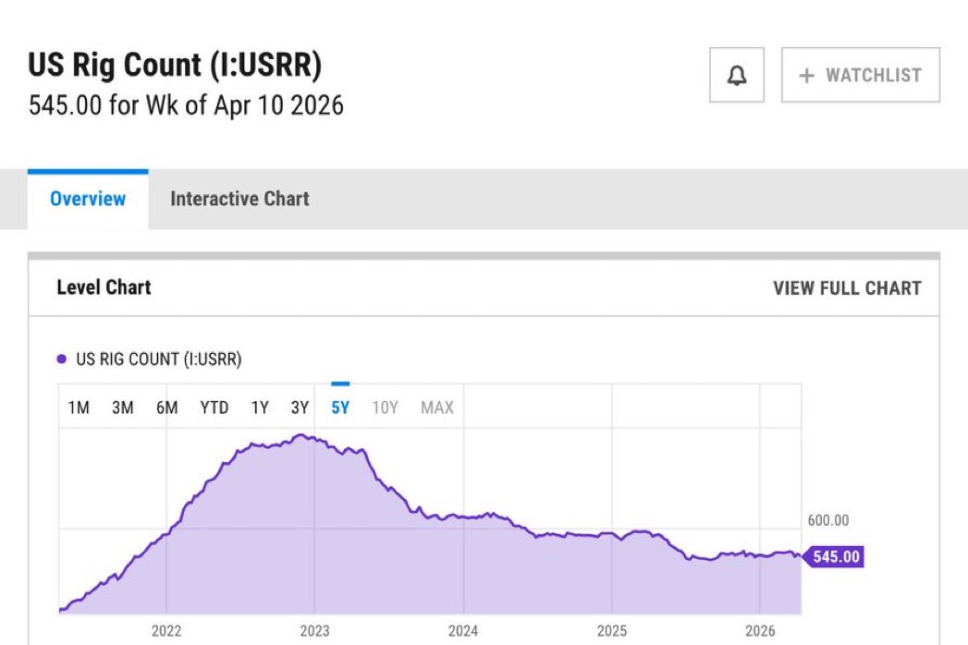Open View Full Chart link

tap(847, 288)
